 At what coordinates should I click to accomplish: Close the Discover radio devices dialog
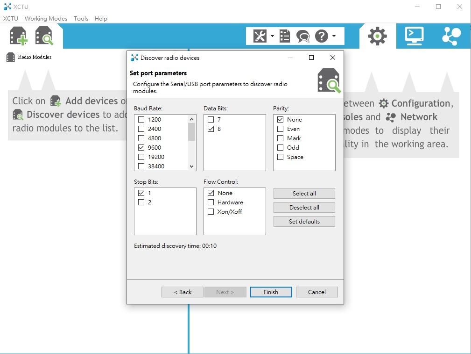point(332,58)
